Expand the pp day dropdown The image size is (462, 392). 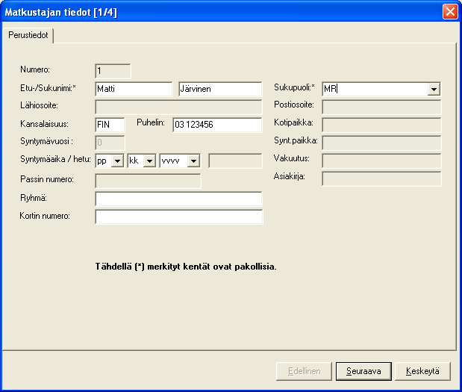(x=118, y=161)
